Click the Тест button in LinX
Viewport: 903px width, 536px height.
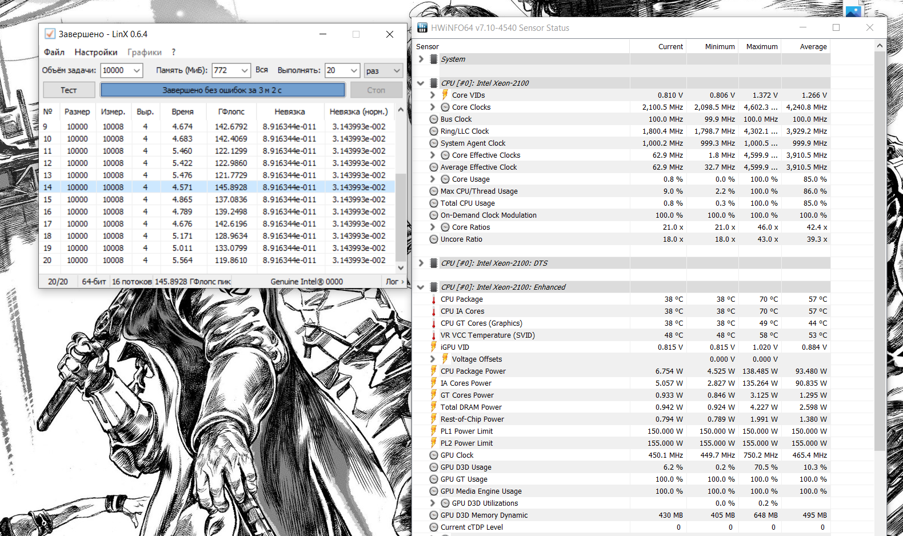tap(69, 90)
